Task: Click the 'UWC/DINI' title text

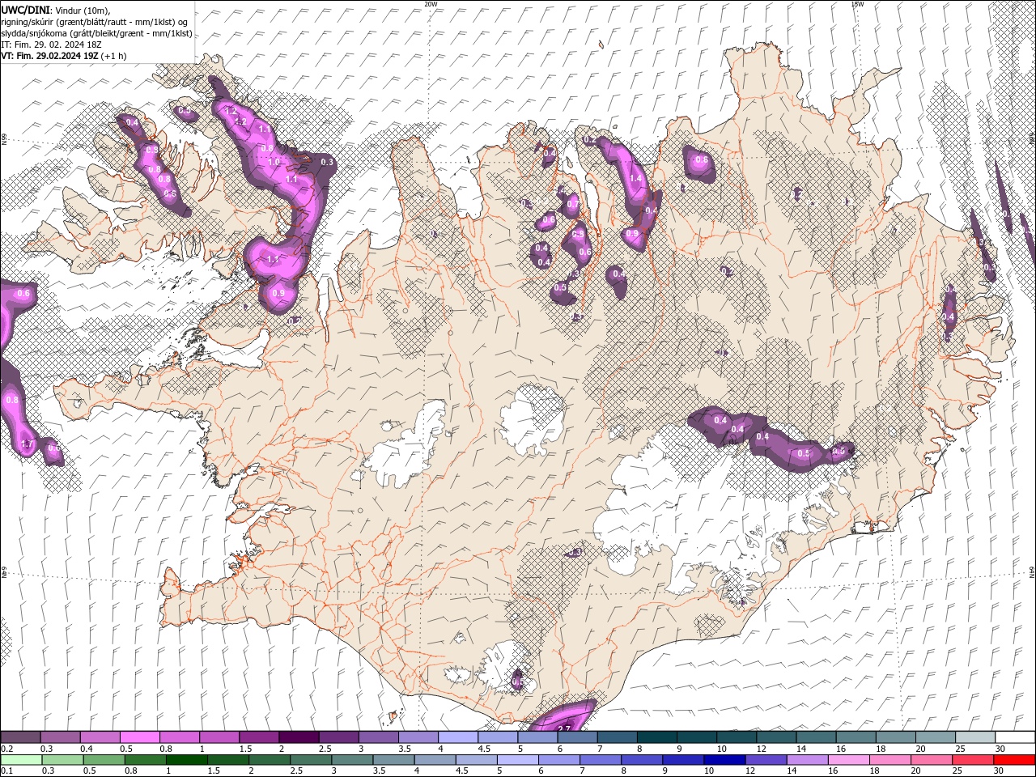Action: pyautogui.click(x=24, y=9)
